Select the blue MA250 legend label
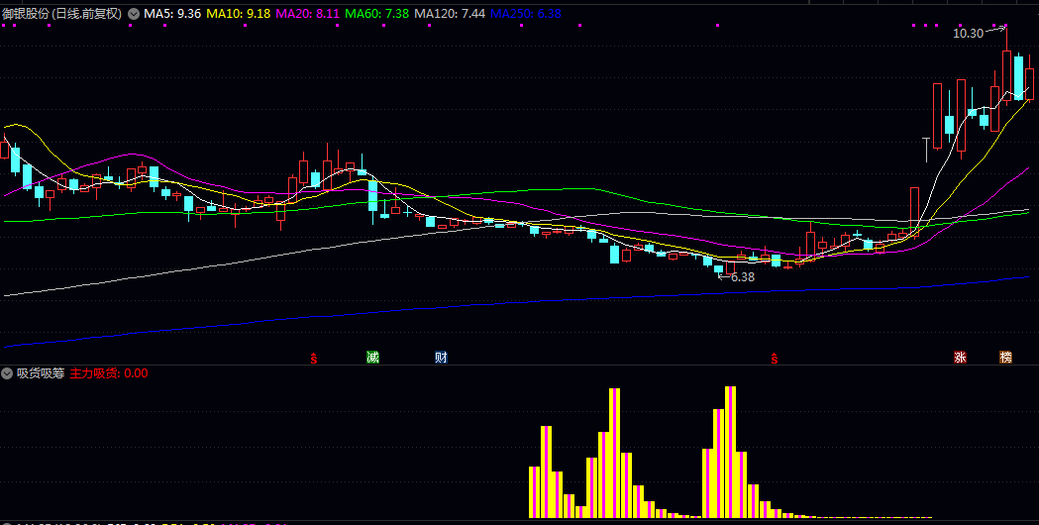 point(525,14)
